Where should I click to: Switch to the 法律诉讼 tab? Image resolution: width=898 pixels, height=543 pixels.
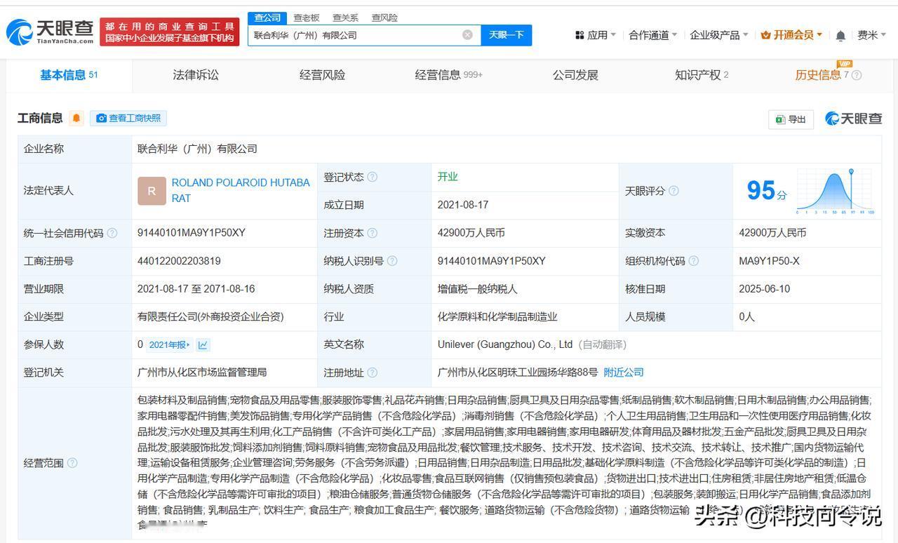(196, 75)
